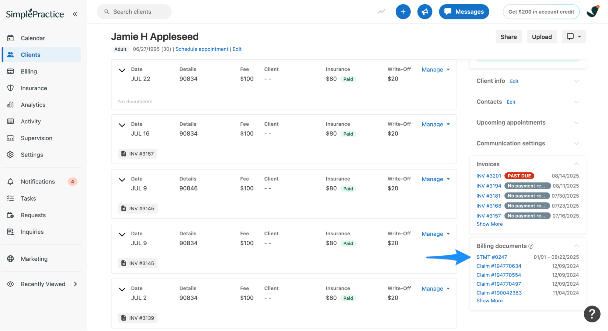608x331 pixels.
Task: Open Requests calendar icon
Action: [10, 215]
